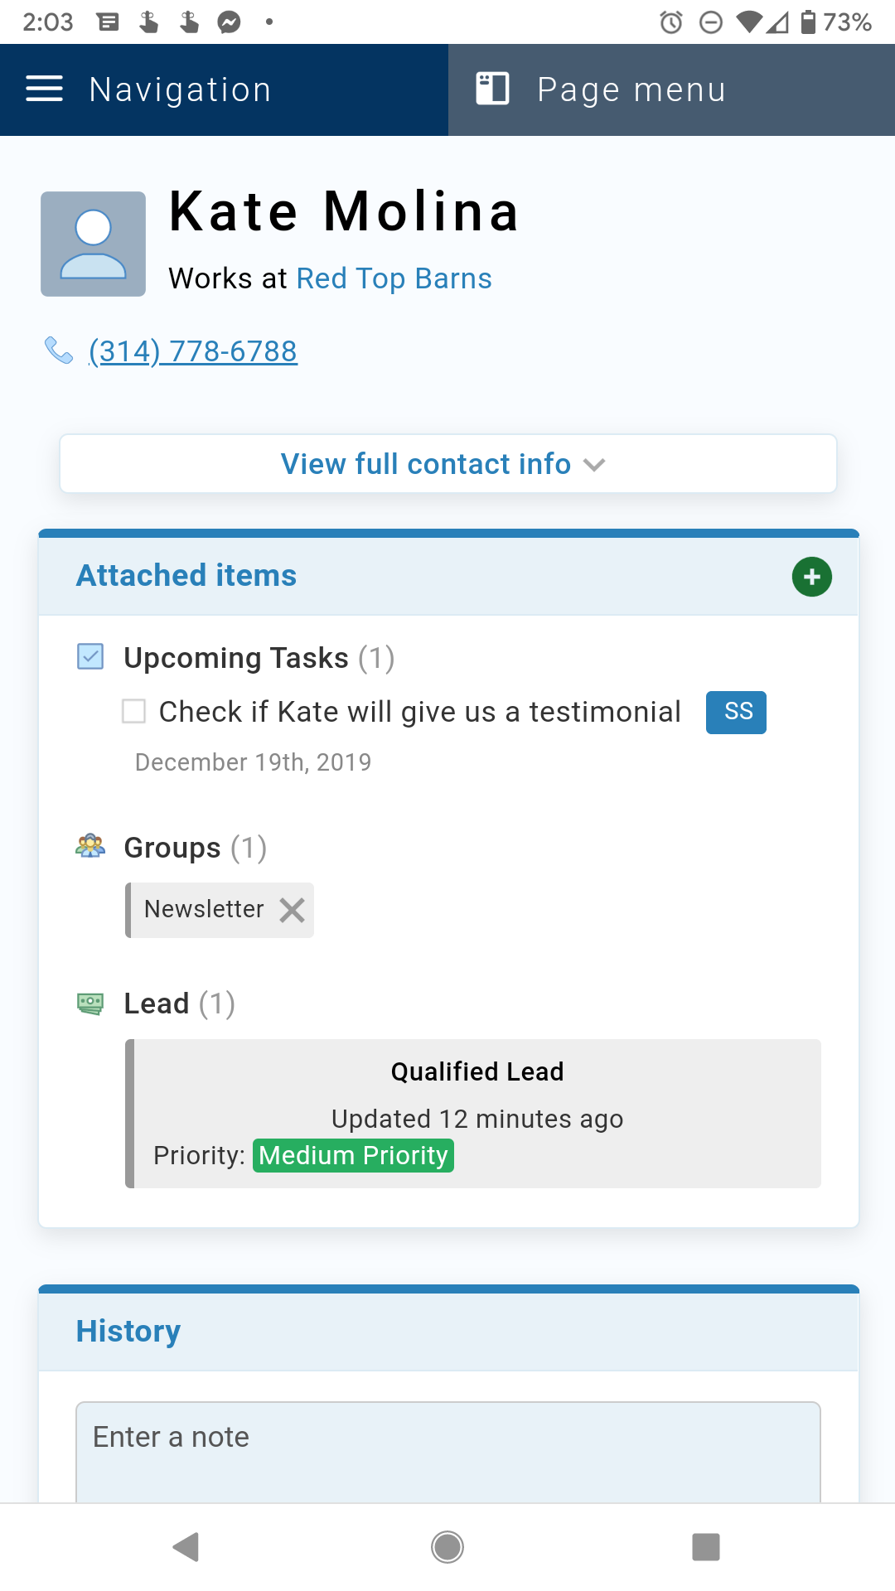Viewport: 895px width, 1591px height.
Task: Click the Lead money icon
Action: (x=89, y=1003)
